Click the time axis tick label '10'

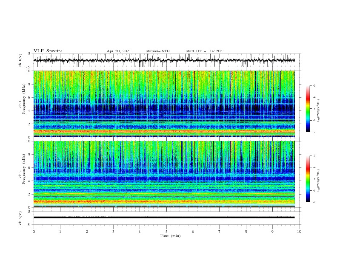click(299, 232)
